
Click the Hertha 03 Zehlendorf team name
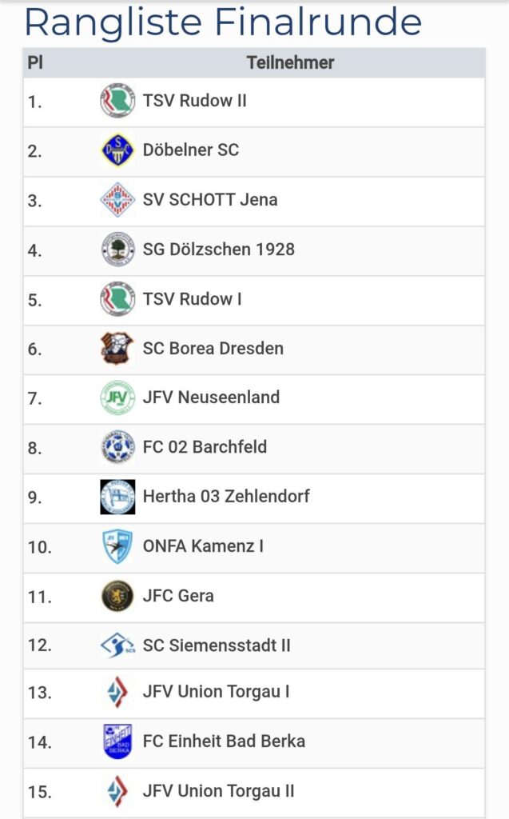pyautogui.click(x=226, y=497)
